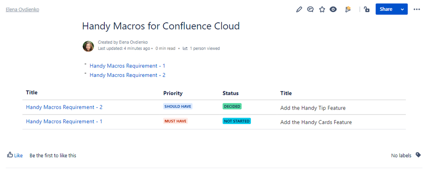Open table link Handy Macros Requirement - 1
Image resolution: width=429 pixels, height=170 pixels.
coord(64,121)
